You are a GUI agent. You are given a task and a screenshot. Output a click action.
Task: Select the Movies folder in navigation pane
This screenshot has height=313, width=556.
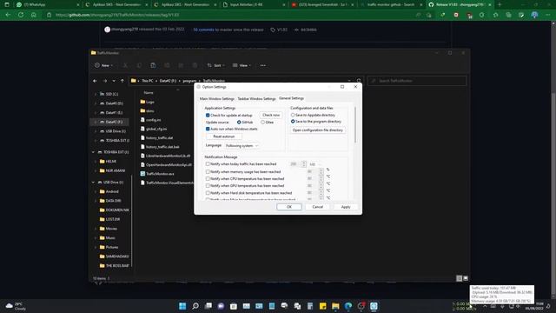tap(111, 229)
